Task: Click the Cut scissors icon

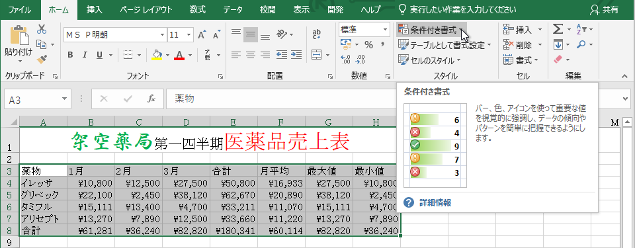Action: 42,30
